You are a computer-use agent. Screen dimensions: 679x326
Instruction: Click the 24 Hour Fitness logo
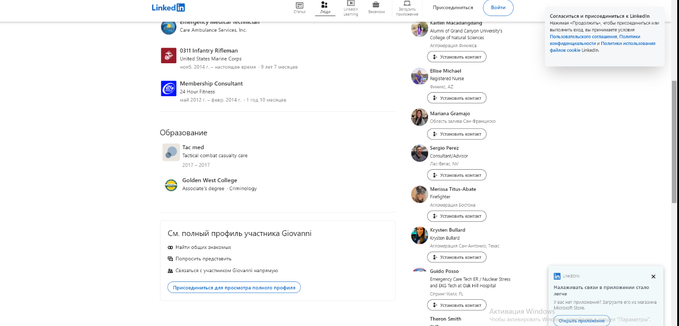(168, 88)
